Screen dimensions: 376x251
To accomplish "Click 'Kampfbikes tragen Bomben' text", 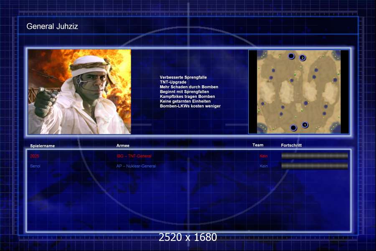I will click(x=187, y=97).
